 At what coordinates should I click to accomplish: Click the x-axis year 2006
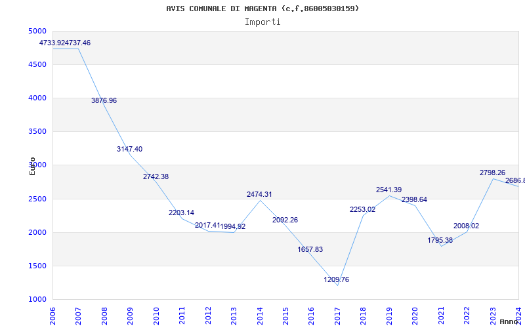52,316
